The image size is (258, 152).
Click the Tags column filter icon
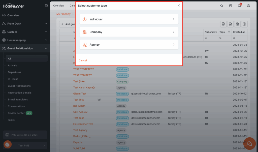click(x=229, y=32)
